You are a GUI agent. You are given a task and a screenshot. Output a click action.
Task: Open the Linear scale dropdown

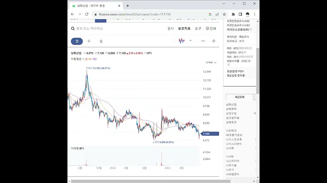pyautogui.click(x=211, y=63)
